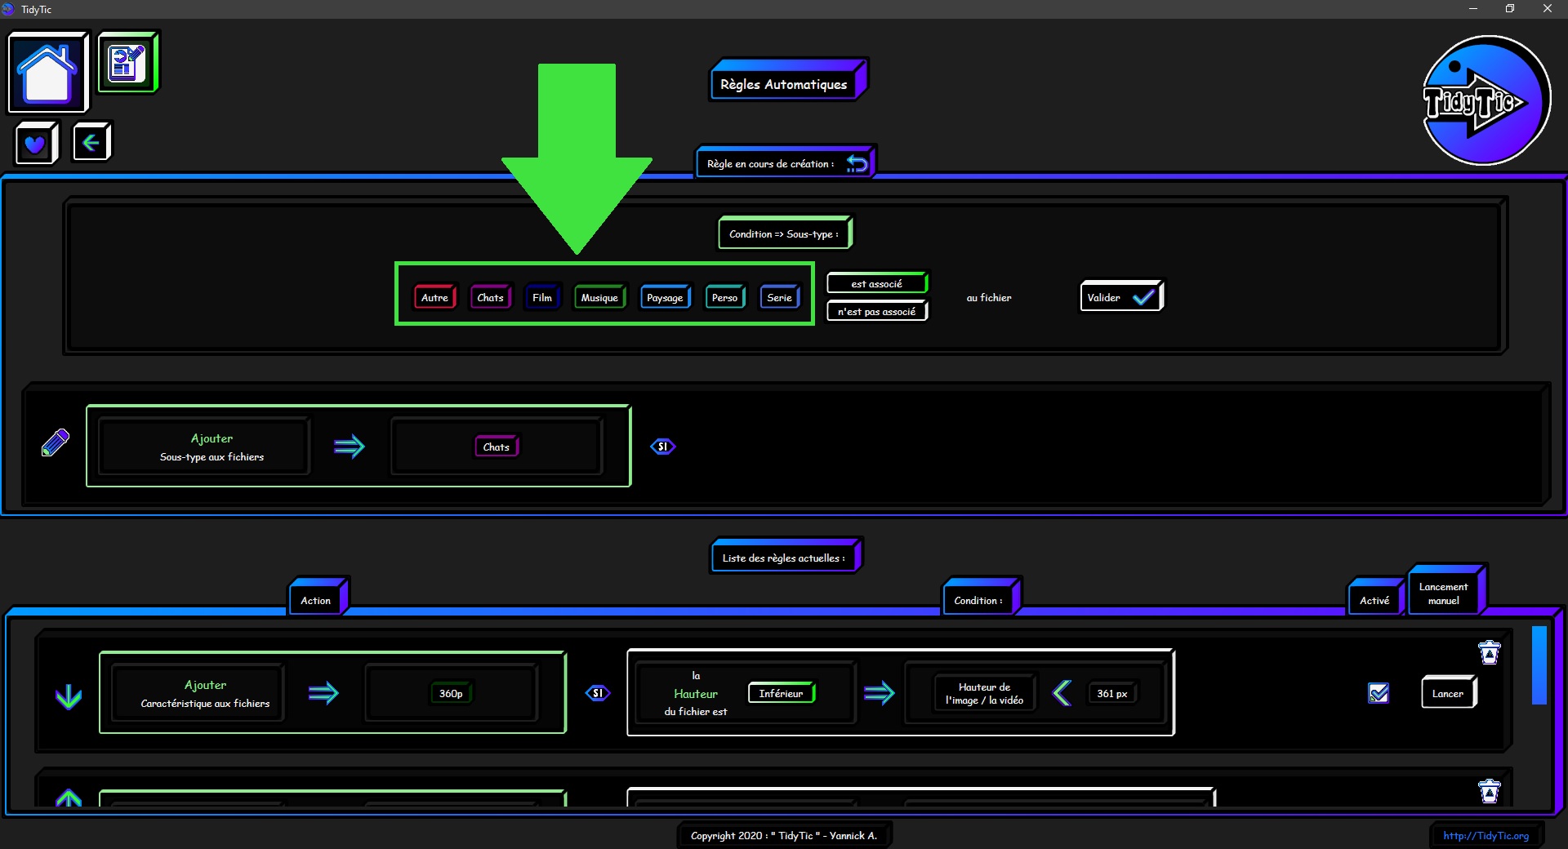The width and height of the screenshot is (1568, 849).
Task: Click the Action column header
Action: click(x=317, y=600)
